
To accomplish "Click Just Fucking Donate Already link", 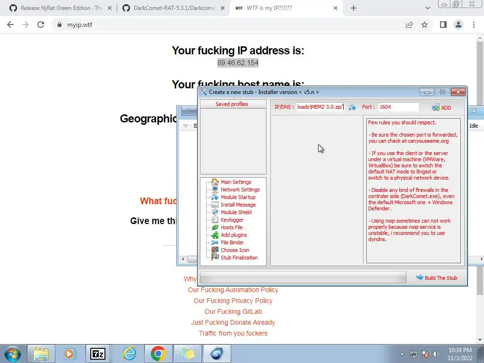I will coord(233,322).
